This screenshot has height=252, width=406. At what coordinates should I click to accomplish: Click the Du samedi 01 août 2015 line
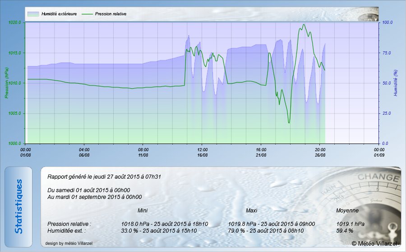pos(88,190)
